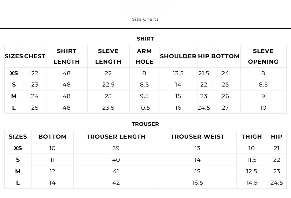Click the XS row label in shirt table

(x=14, y=73)
